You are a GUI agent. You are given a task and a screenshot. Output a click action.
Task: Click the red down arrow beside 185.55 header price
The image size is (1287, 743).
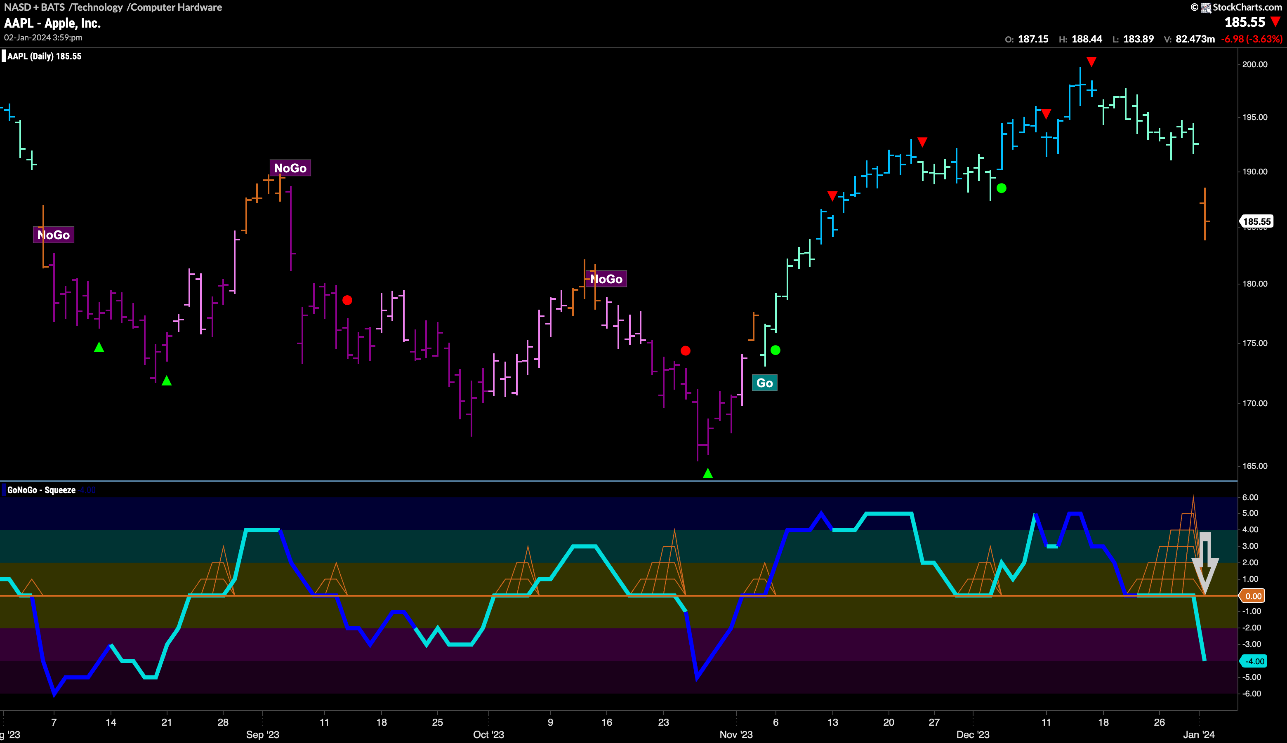(x=1275, y=22)
